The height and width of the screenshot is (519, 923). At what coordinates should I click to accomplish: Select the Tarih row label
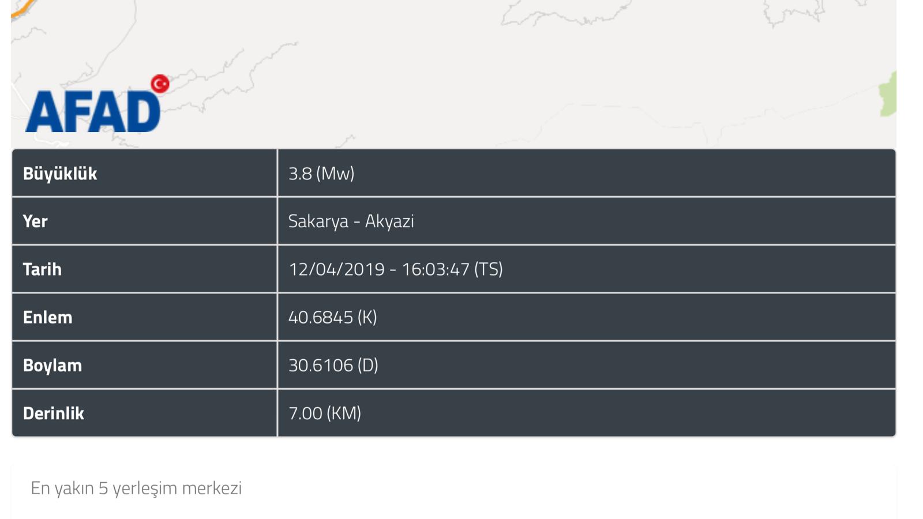[42, 269]
